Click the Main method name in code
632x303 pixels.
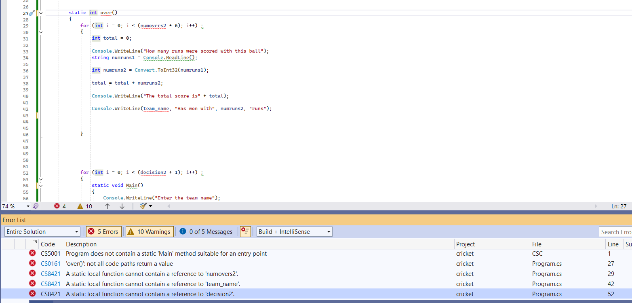(x=132, y=185)
